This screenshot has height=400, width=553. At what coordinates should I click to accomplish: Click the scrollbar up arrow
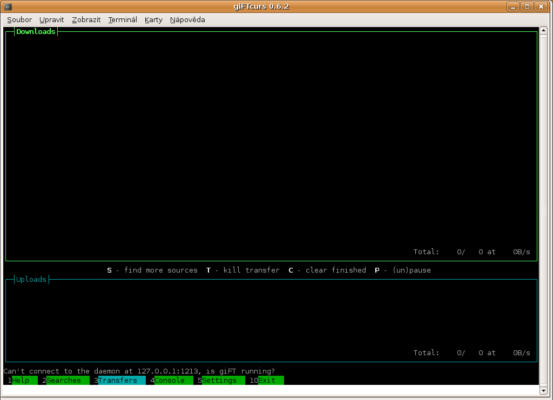(x=543, y=31)
